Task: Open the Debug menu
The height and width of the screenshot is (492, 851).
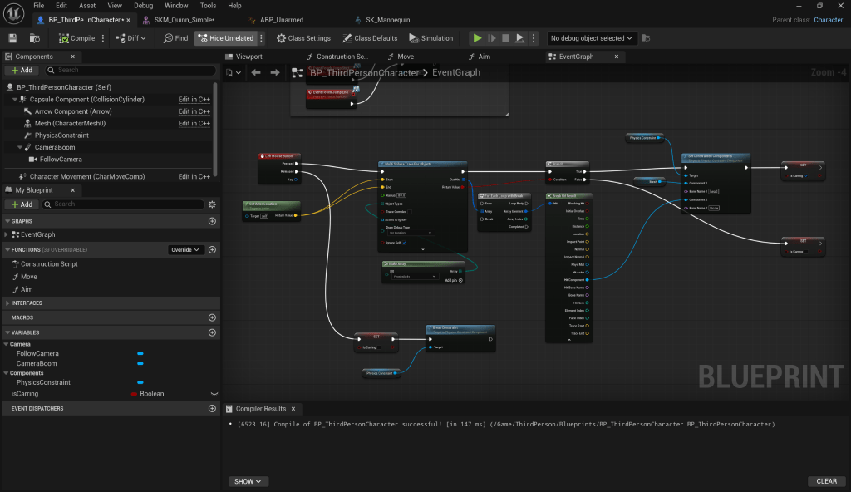Action: [x=142, y=6]
